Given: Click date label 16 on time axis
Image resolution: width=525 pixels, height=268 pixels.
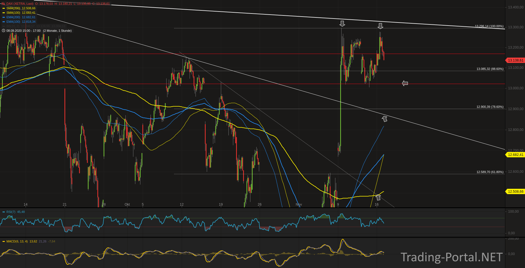Looking at the screenshot, I should [377, 205].
